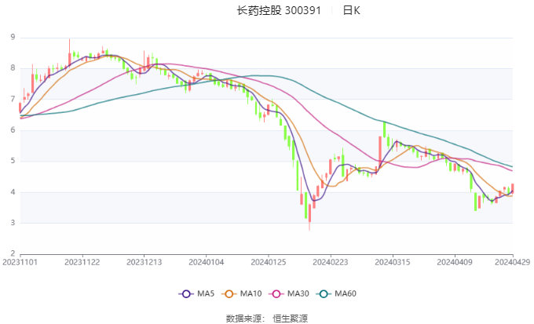Screen dimensions: 534x324
Task: Select the 20240104 date tick label
Action: click(207, 262)
